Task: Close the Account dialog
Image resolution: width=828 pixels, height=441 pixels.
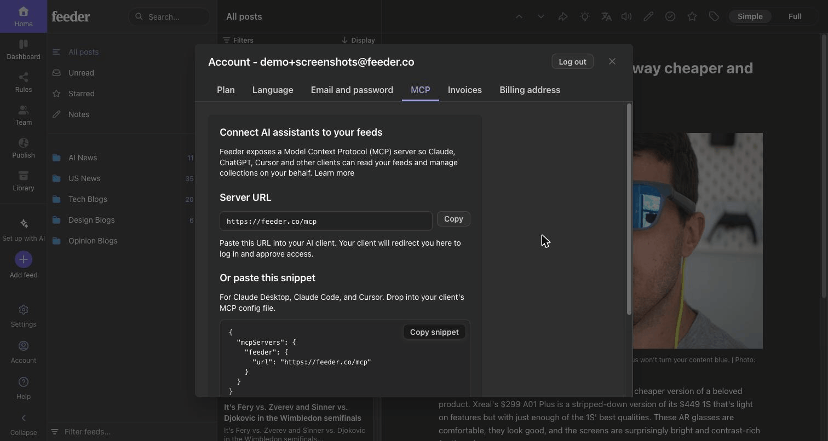Action: pos(612,61)
